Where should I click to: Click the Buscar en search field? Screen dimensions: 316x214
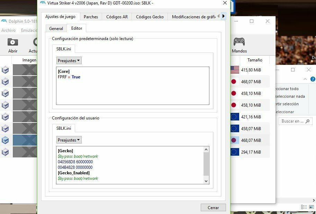coord(292,121)
